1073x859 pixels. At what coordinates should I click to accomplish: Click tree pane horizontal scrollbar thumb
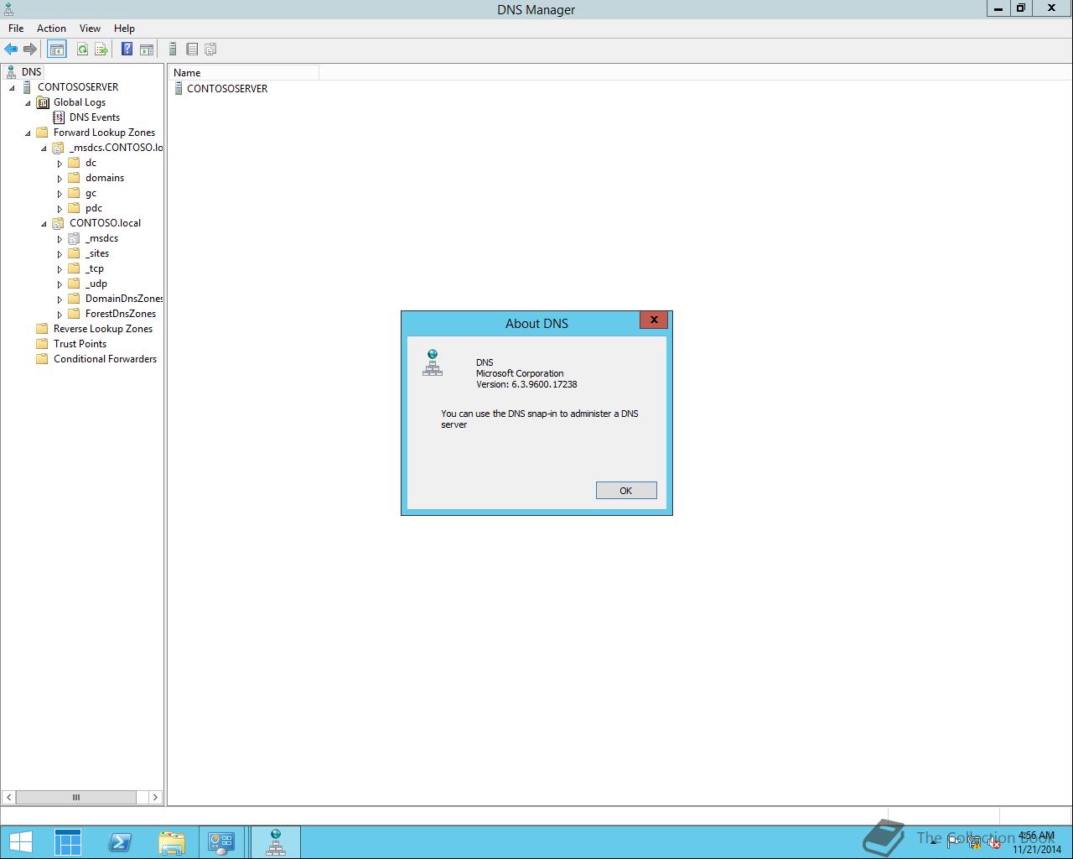click(x=76, y=797)
